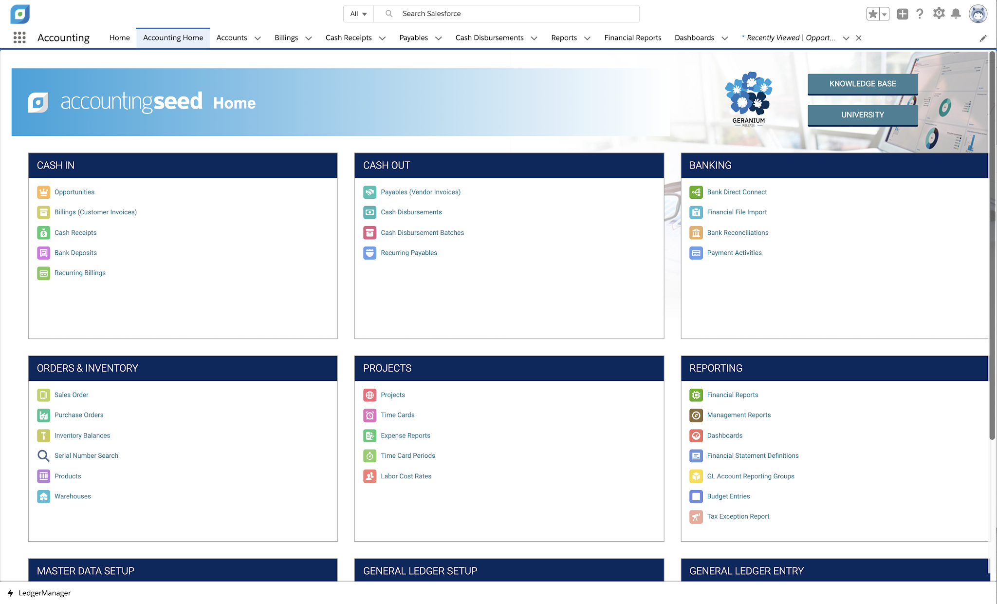
Task: Open the Setup gear icon
Action: tap(938, 14)
